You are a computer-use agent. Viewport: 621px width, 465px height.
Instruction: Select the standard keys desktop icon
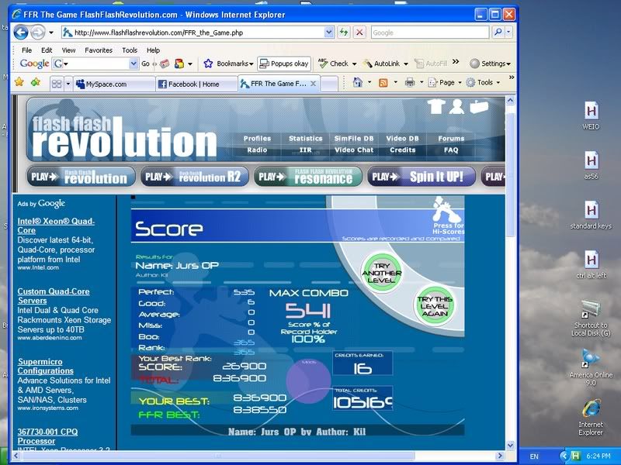591,215
